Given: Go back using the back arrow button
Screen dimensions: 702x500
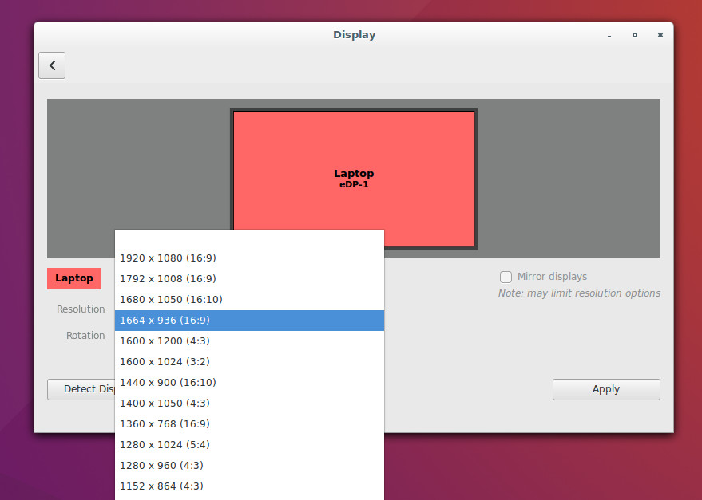Looking at the screenshot, I should coord(52,65).
